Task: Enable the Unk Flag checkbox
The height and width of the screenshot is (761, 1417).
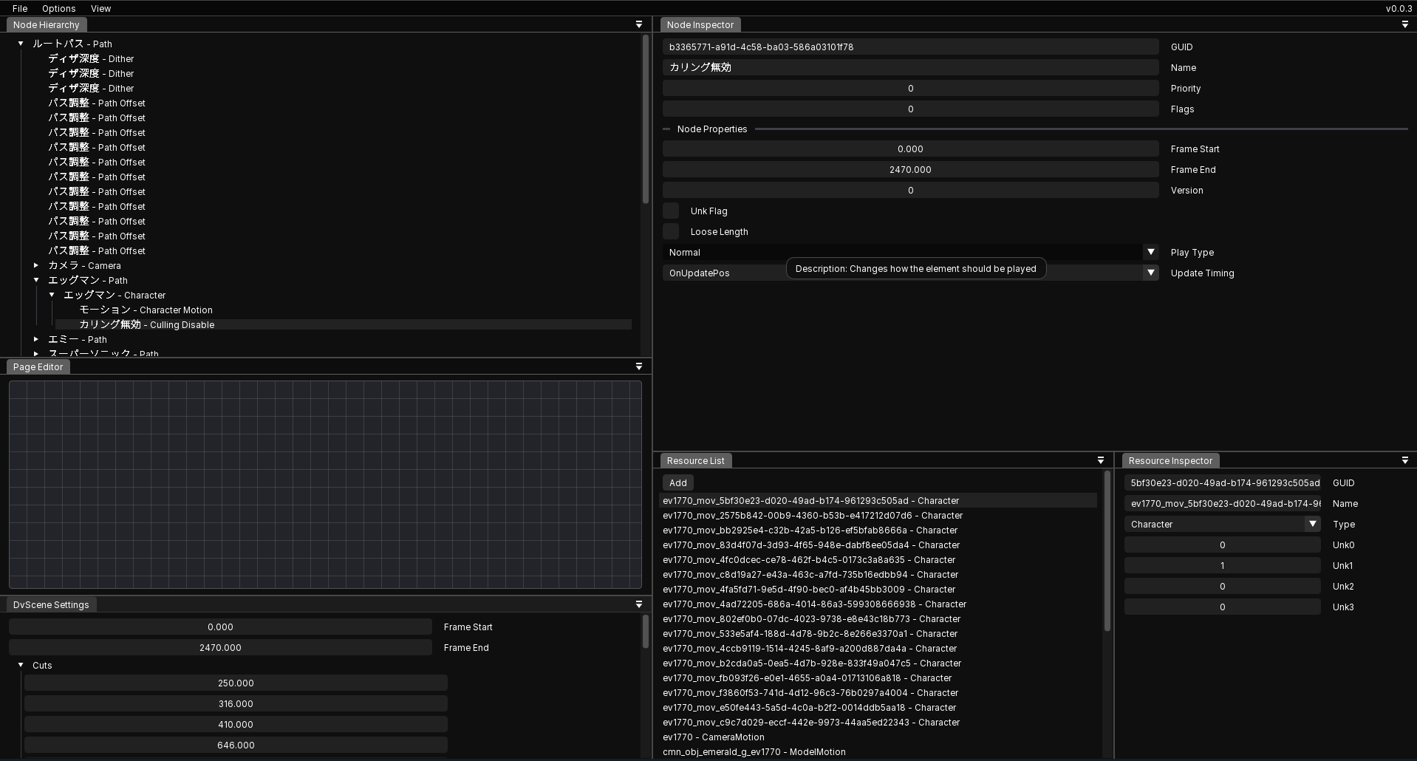Action: click(671, 211)
